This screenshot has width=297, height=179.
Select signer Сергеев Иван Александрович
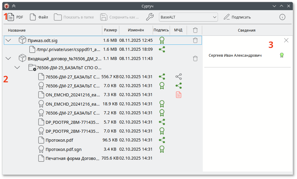(235, 55)
